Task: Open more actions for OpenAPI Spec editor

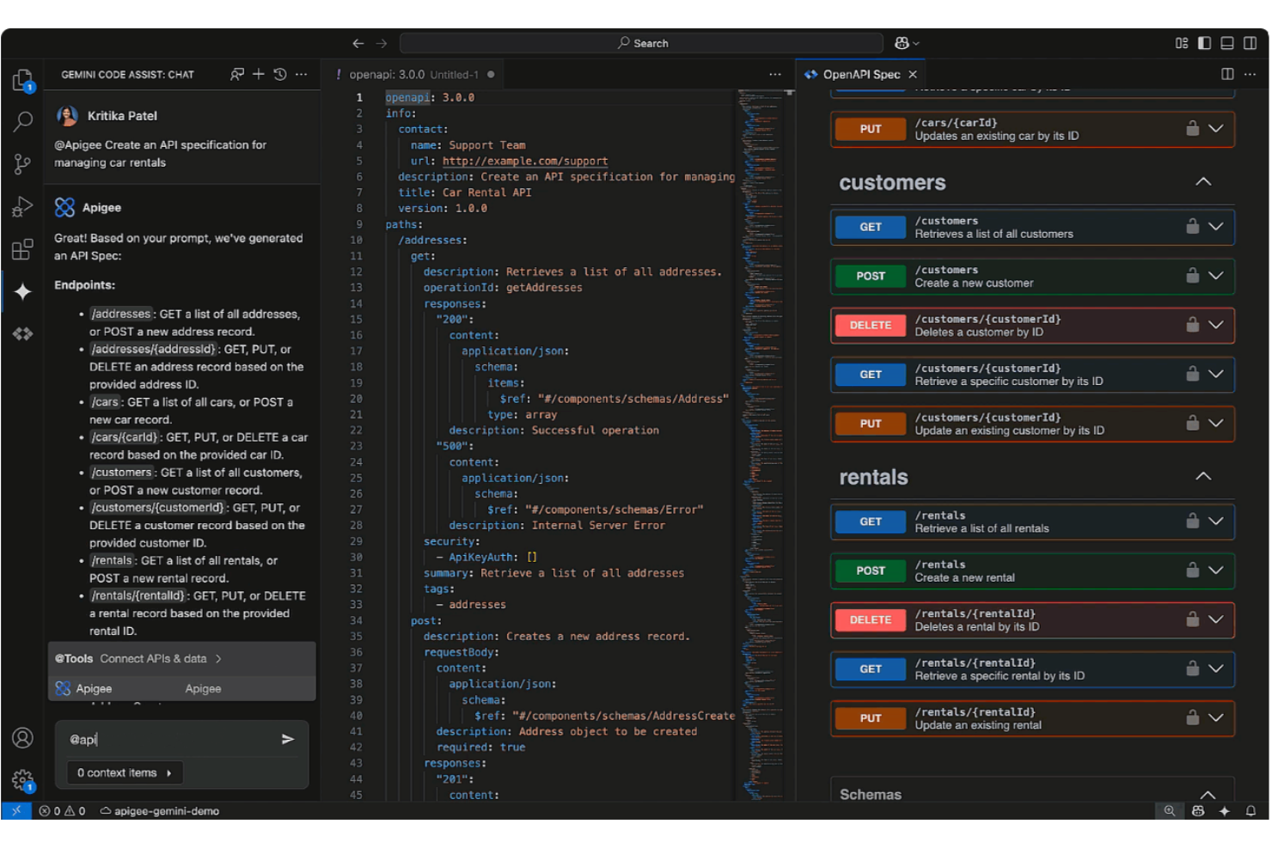Action: tap(1250, 74)
